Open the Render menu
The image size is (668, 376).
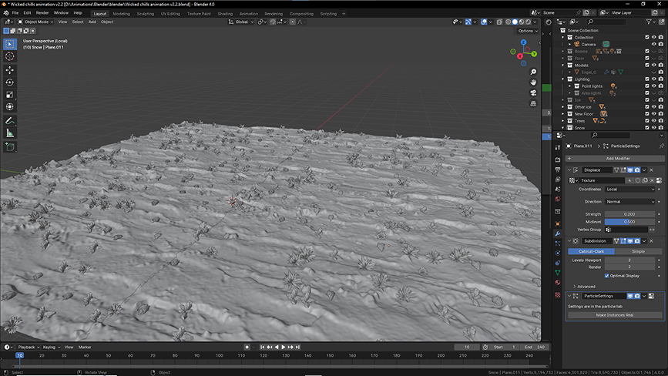42,13
